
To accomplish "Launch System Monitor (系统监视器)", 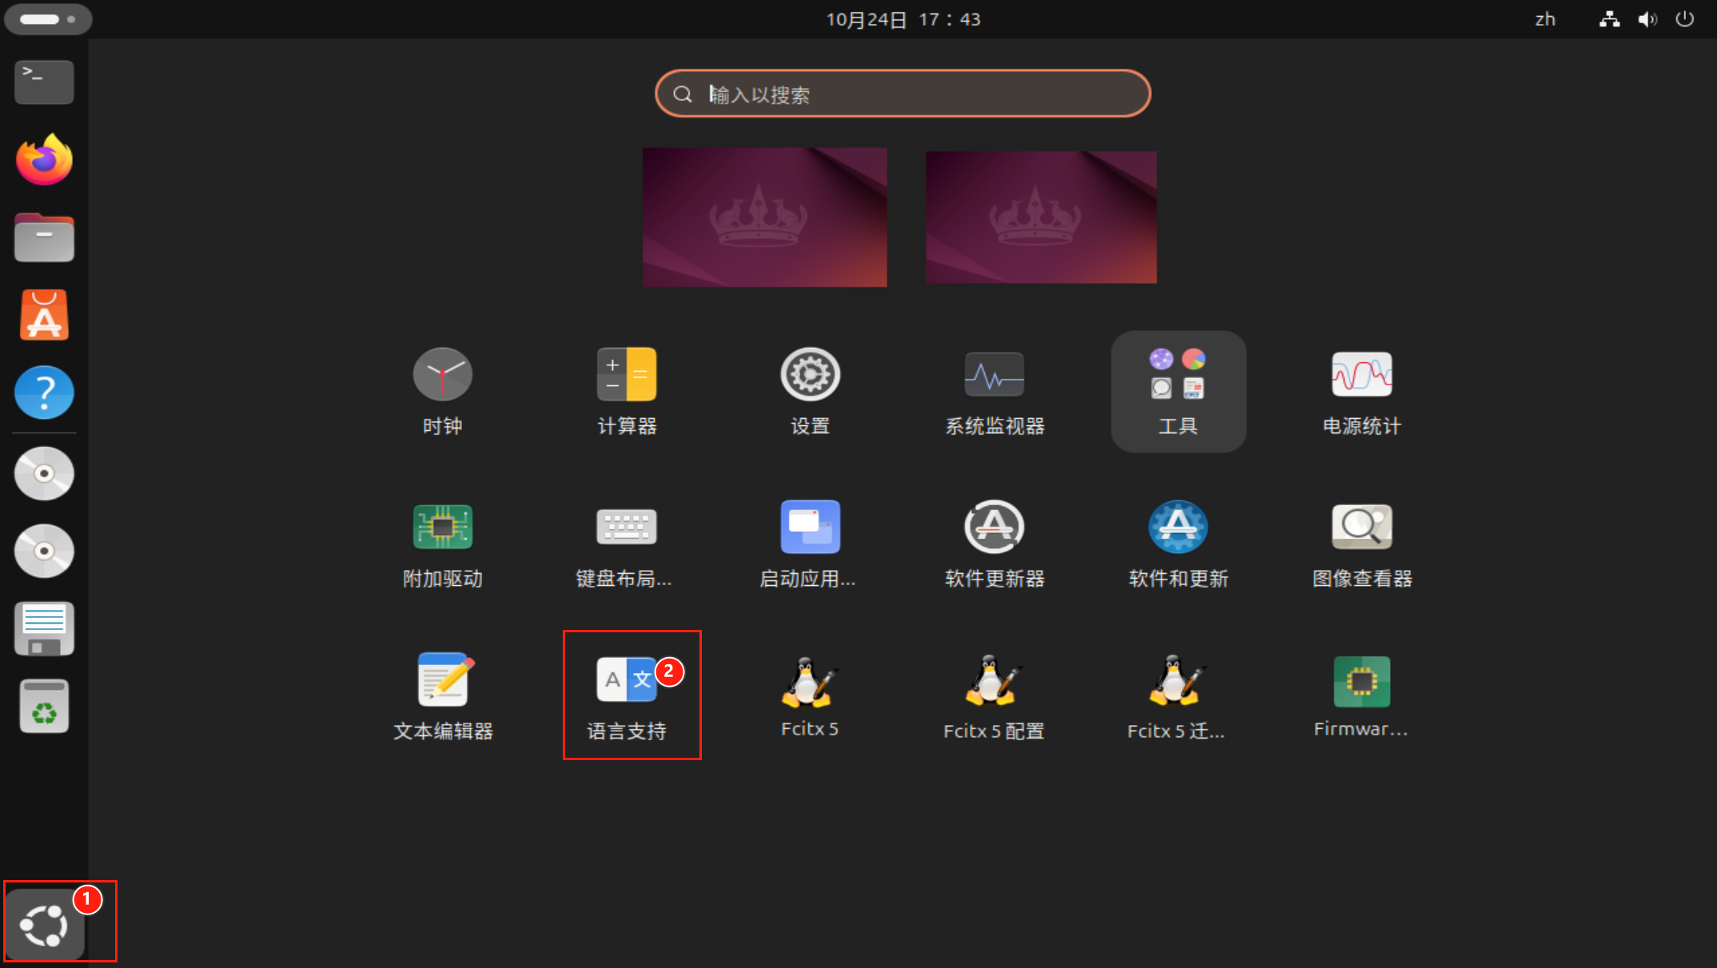I will coord(994,374).
